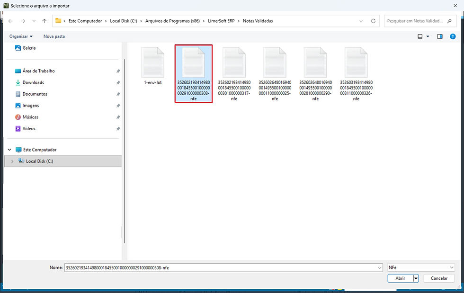This screenshot has width=464, height=293.
Task: Jump to LimerSoft ERP breadcrumb
Action: (221, 21)
